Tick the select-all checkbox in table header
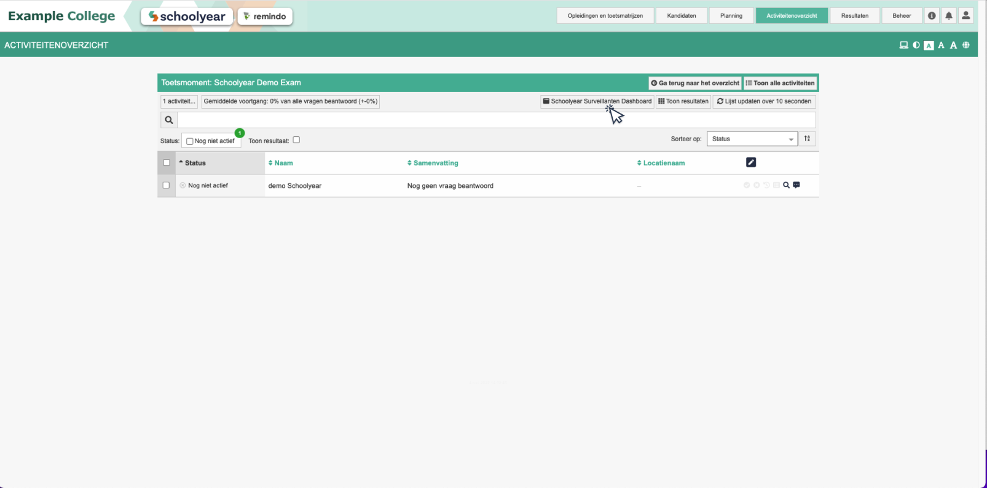The image size is (987, 488). click(167, 163)
